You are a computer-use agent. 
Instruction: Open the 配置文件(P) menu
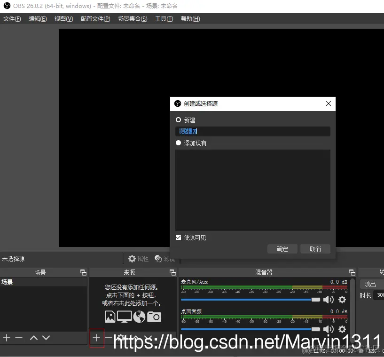point(95,19)
